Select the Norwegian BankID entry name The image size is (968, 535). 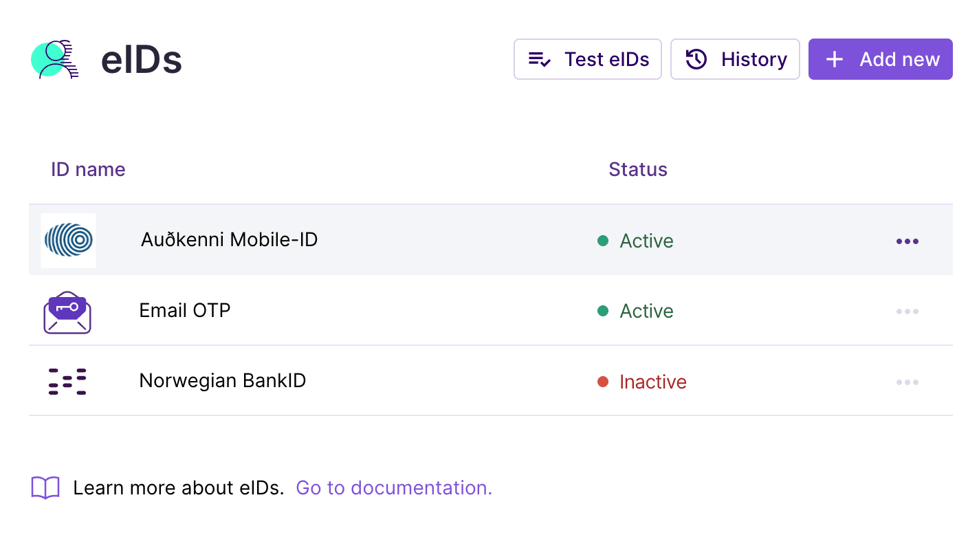point(222,381)
